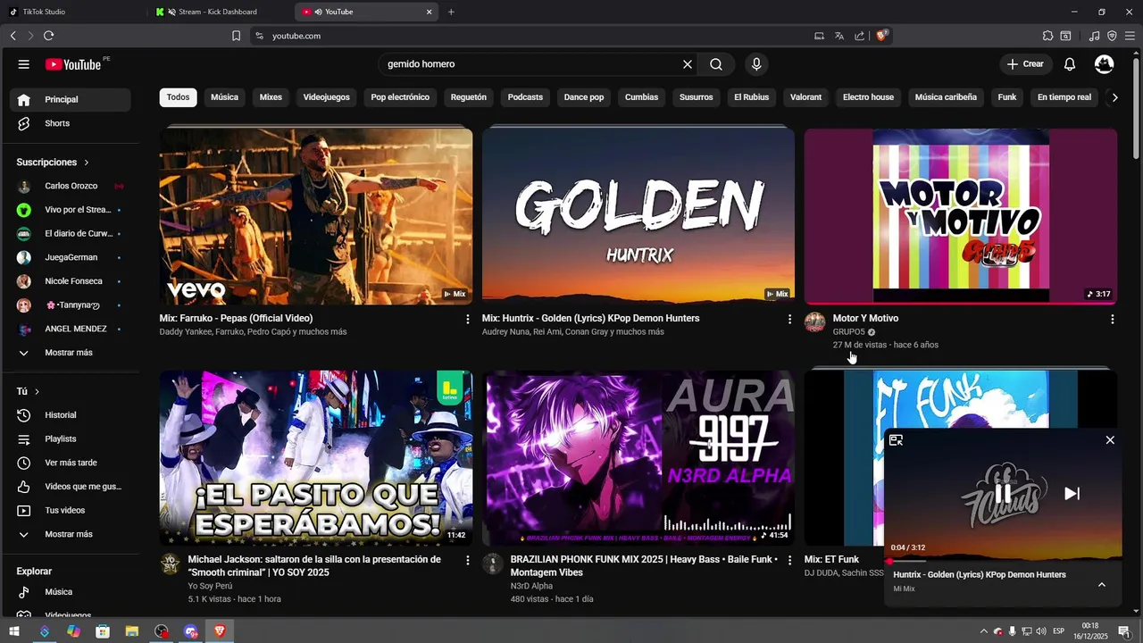Open Yo Soy Perú channel avatar
This screenshot has width=1143, height=643.
pyautogui.click(x=171, y=564)
